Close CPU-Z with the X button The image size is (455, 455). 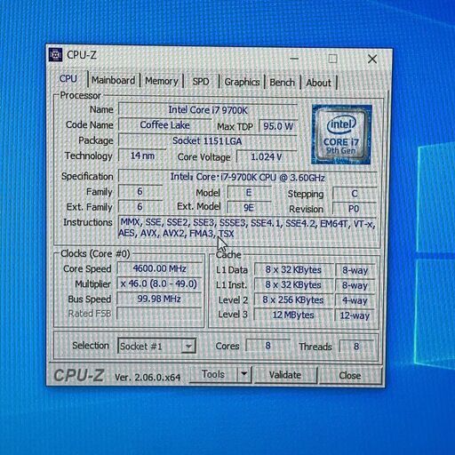pyautogui.click(x=372, y=59)
